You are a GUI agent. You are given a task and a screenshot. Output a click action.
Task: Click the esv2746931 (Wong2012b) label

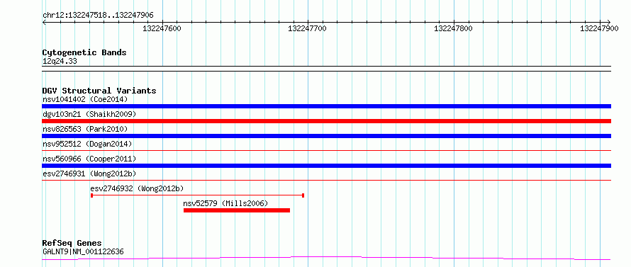coord(89,174)
